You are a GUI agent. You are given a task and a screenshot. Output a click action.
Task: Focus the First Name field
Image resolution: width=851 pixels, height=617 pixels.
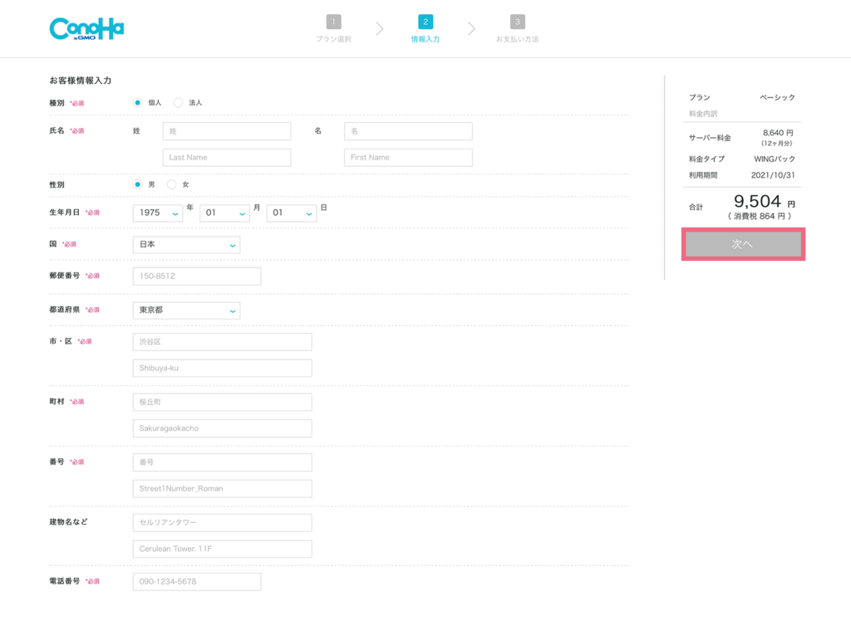(x=408, y=157)
